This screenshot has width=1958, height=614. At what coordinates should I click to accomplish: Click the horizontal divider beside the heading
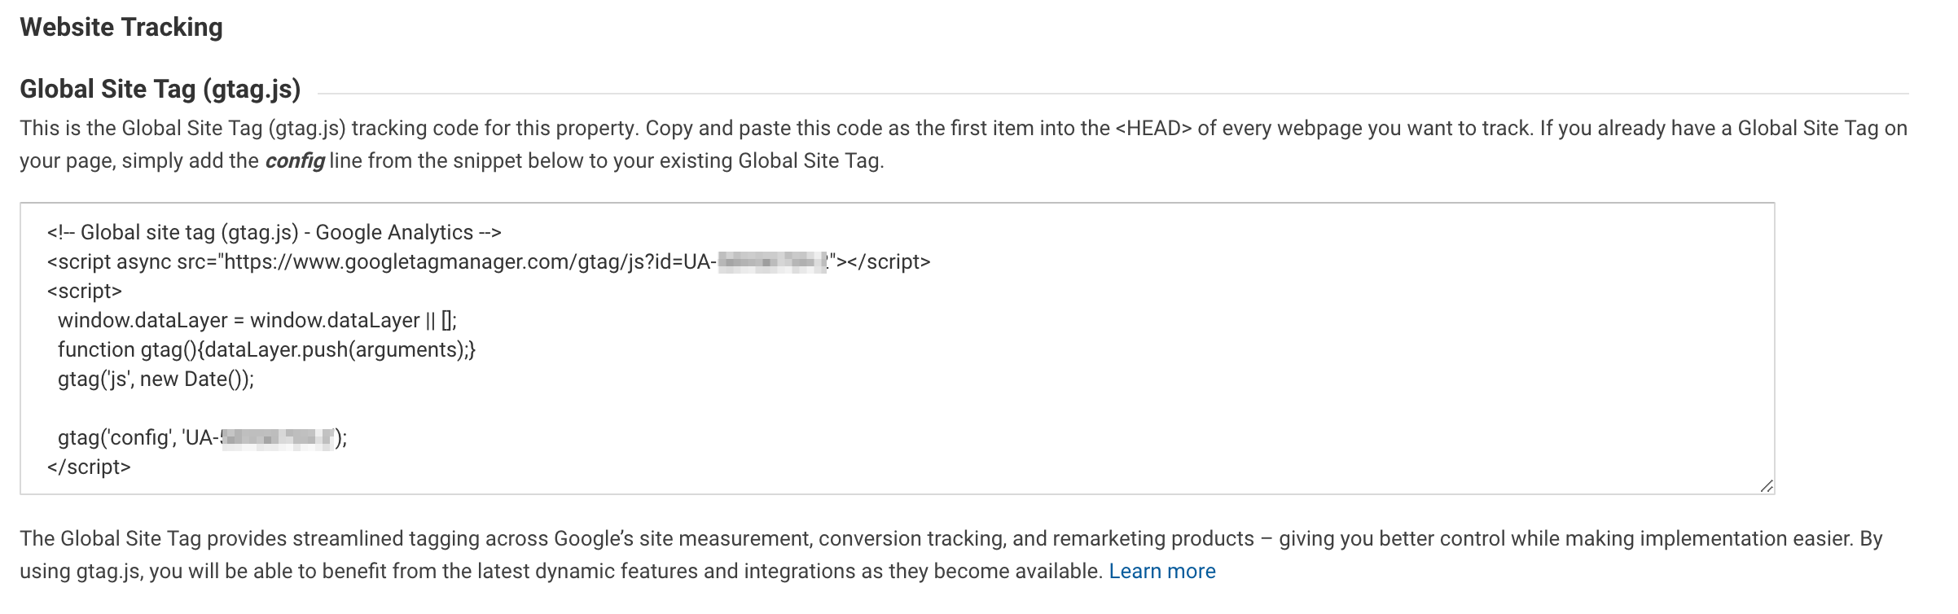point(1113,93)
